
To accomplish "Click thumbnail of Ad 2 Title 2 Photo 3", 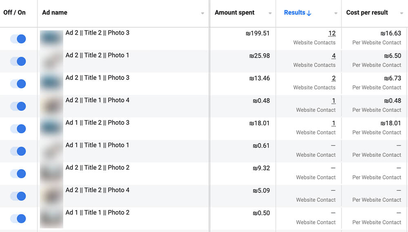I will click(x=51, y=38).
